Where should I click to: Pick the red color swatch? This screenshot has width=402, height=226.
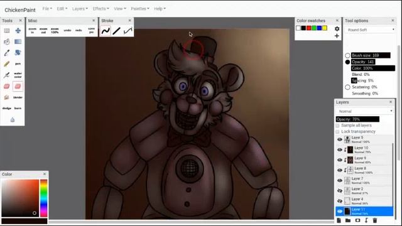(308, 28)
